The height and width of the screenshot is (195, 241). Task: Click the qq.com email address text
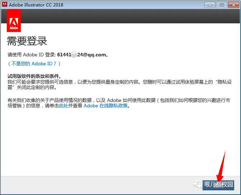coord(82,55)
